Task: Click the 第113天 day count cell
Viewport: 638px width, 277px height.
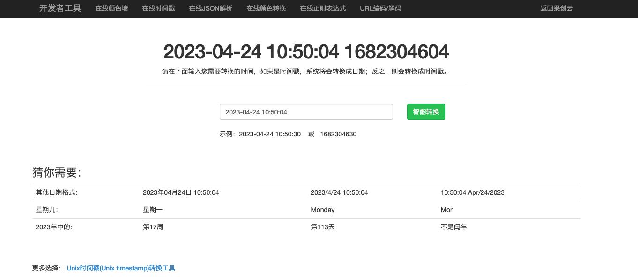Action: point(323,227)
